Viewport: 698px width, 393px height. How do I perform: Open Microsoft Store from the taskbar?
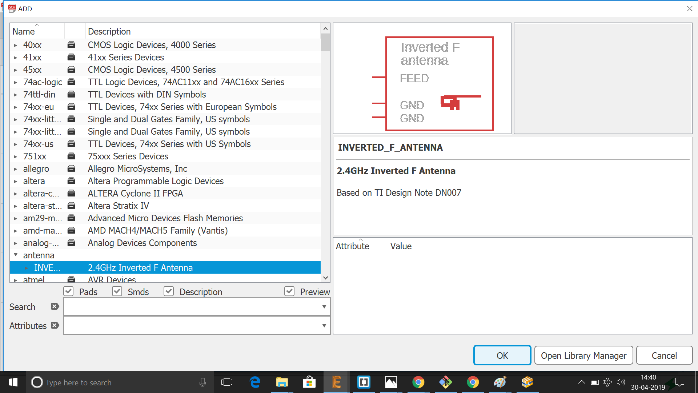point(309,382)
